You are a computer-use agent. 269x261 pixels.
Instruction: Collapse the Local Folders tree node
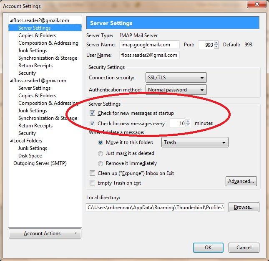11,141
